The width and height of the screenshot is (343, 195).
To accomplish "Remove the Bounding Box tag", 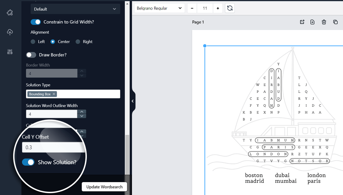I will point(54,94).
